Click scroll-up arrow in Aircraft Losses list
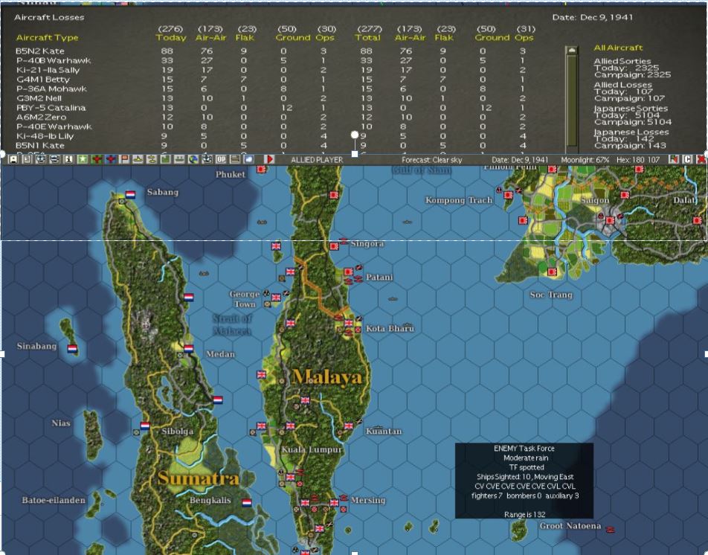 tap(572, 50)
